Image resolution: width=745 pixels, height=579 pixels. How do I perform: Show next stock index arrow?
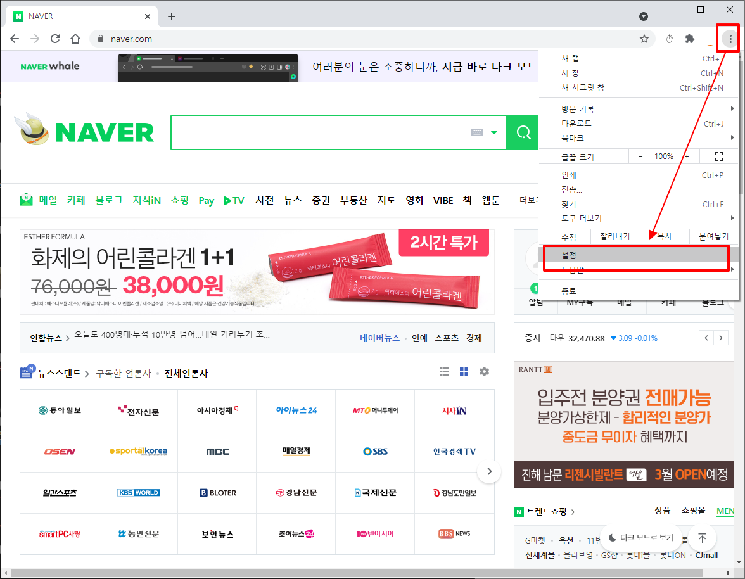(721, 338)
